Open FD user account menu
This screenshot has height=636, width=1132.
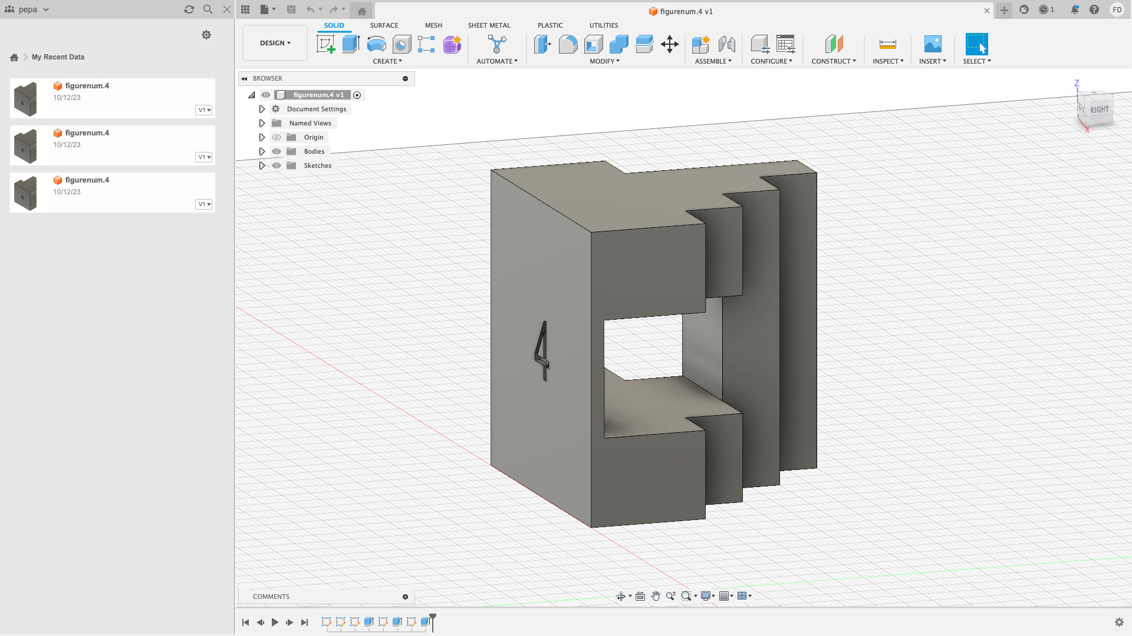[x=1117, y=9]
